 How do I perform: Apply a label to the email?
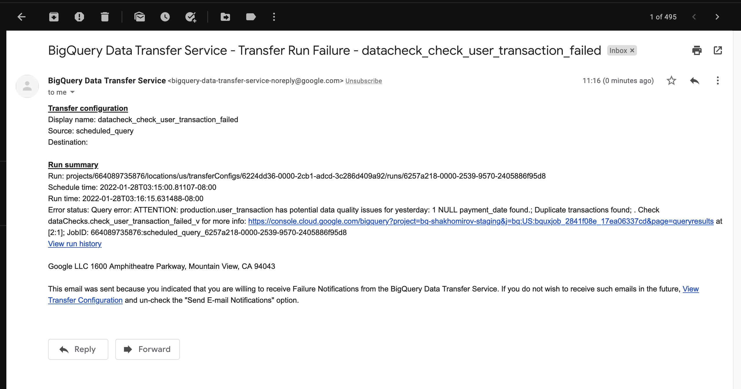click(251, 16)
